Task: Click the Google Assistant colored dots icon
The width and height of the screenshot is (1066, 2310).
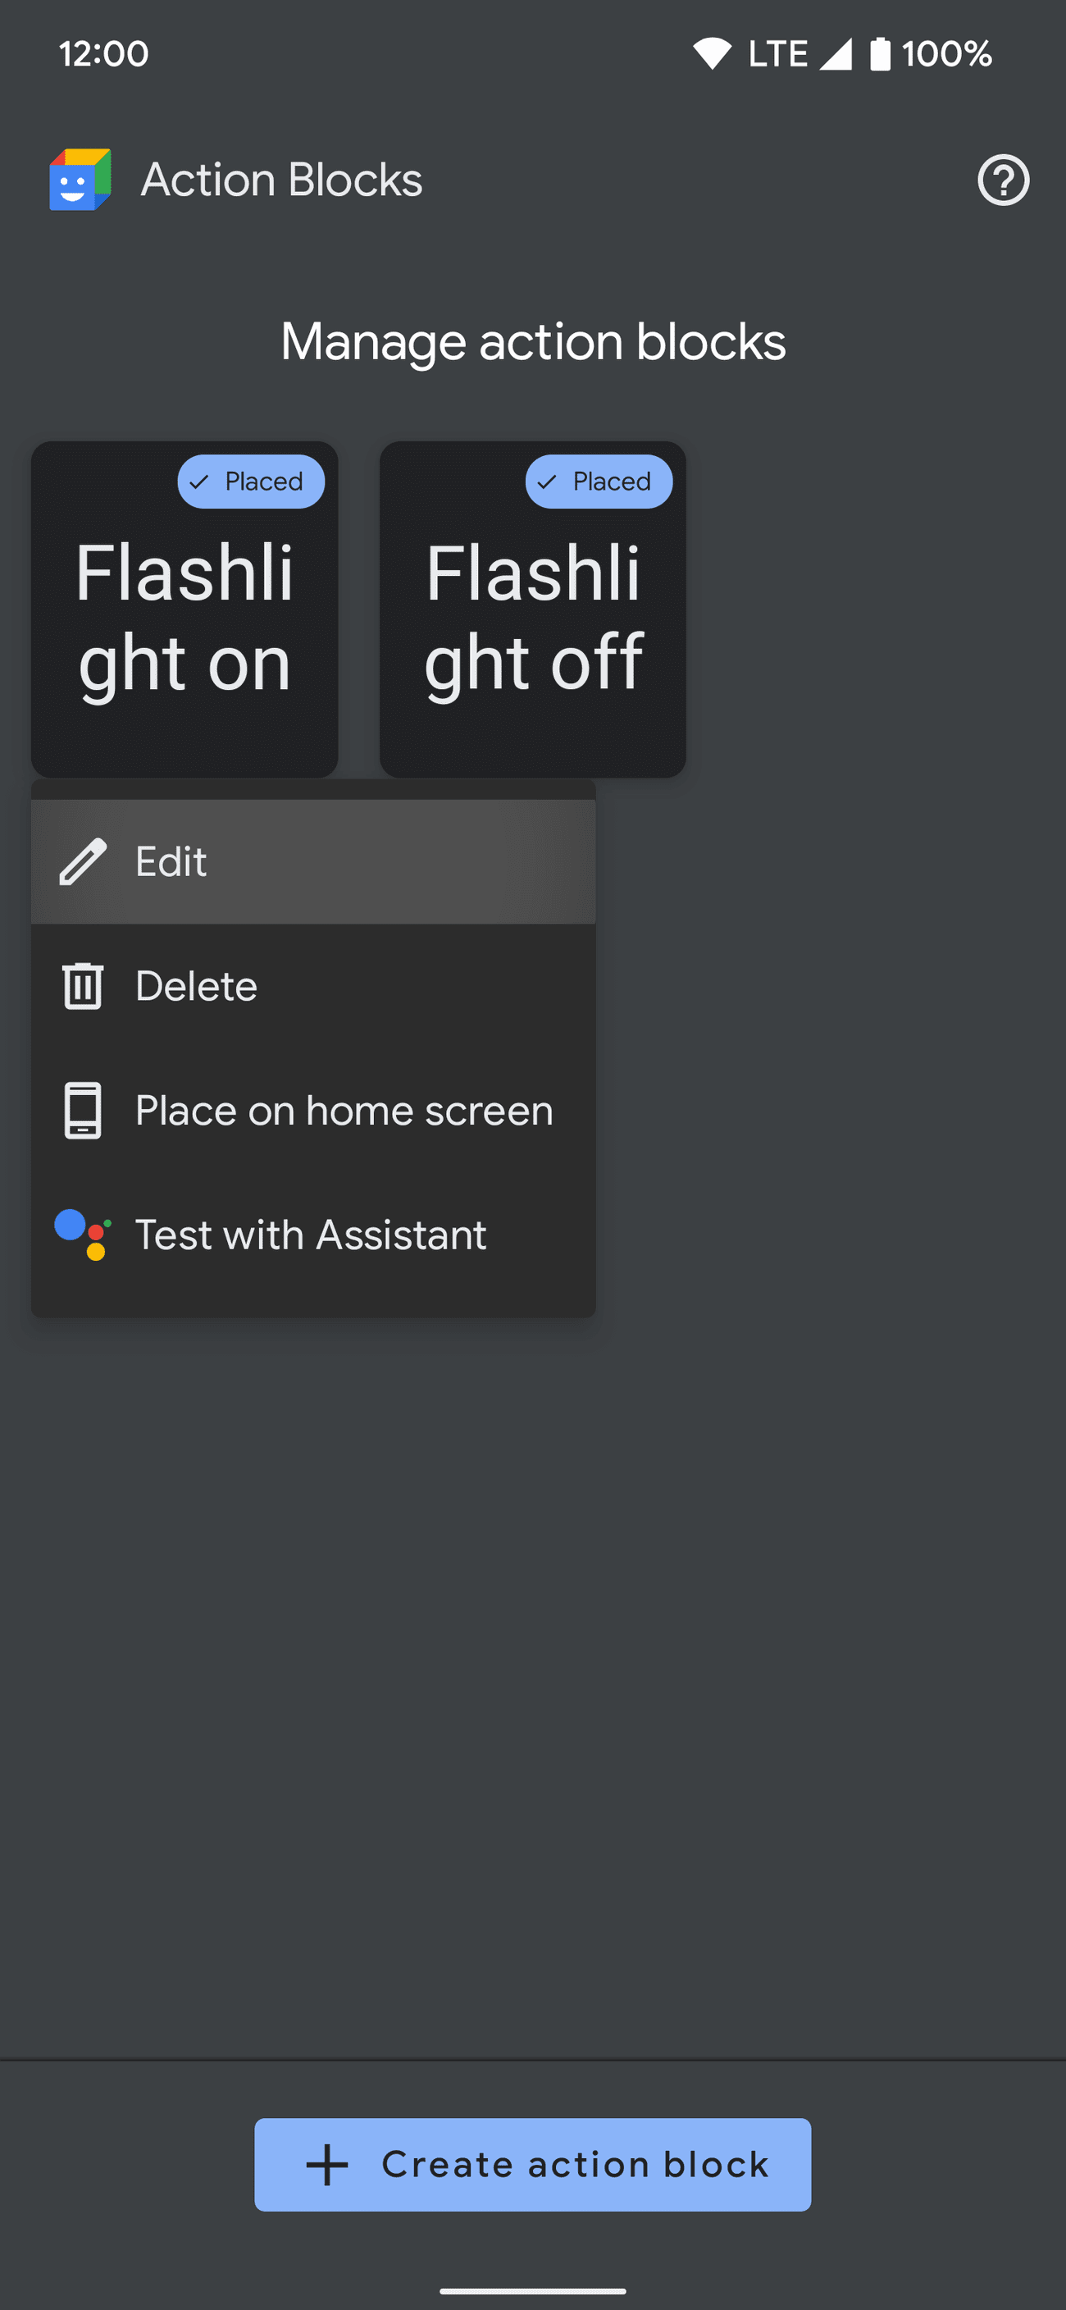Action: pos(84,1235)
